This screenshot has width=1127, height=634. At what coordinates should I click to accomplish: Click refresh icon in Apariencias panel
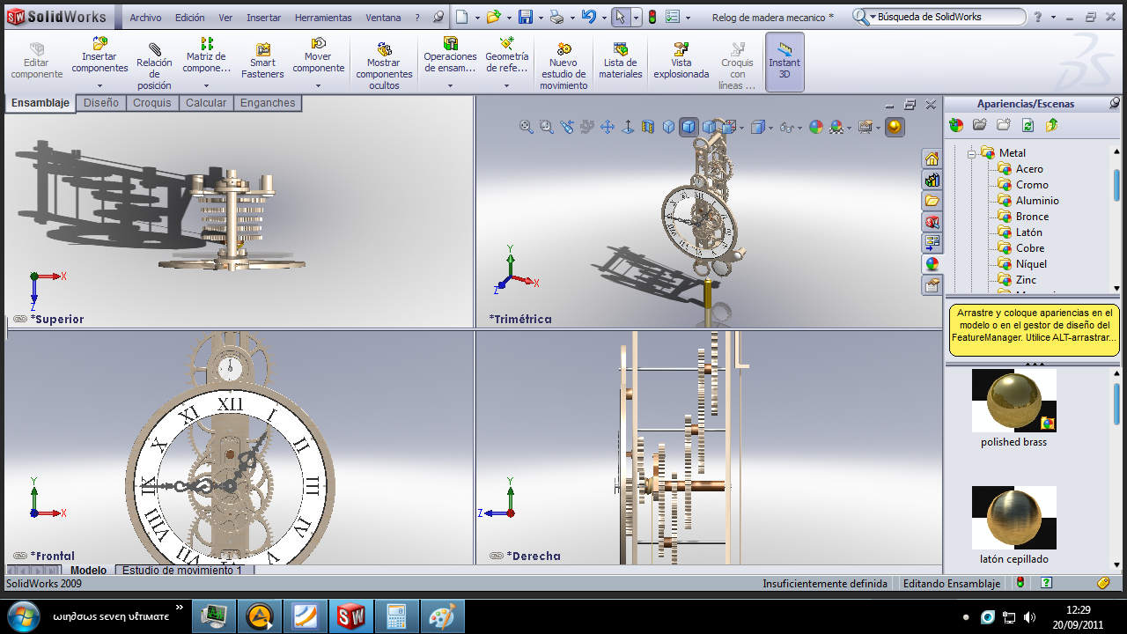1028,126
